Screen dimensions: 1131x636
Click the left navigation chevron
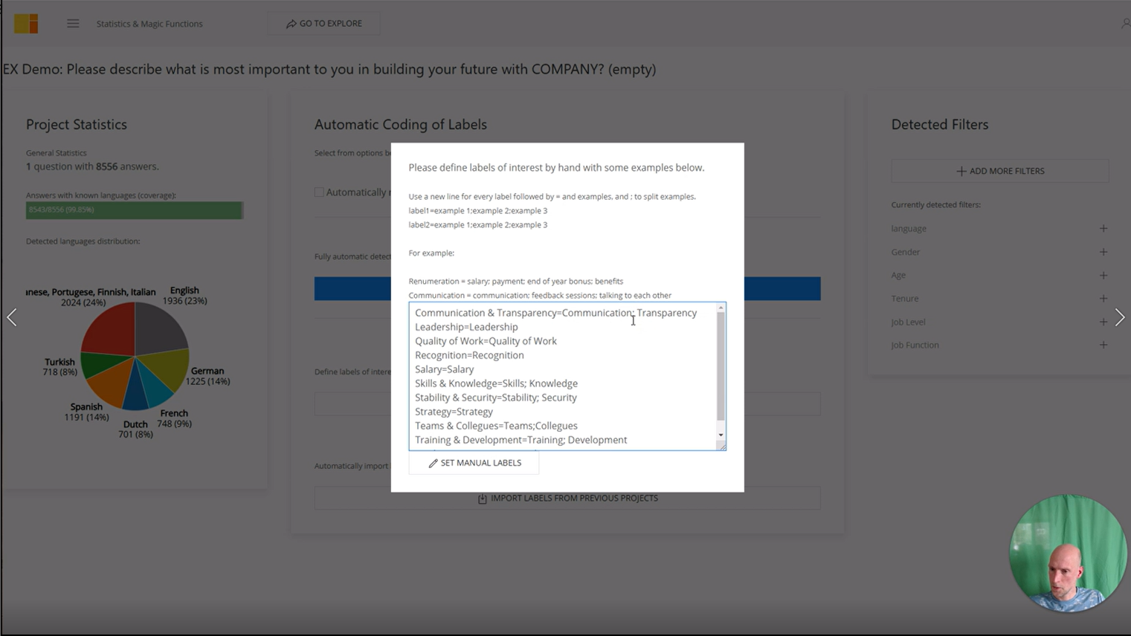11,317
